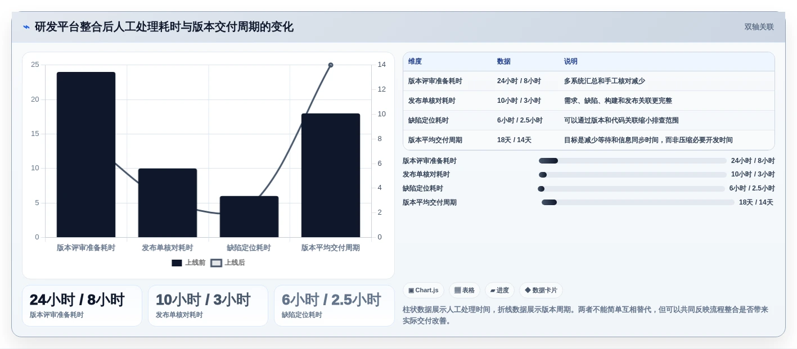
Task: Click the bar for 版本平均交付周期
Action: click(x=331, y=175)
